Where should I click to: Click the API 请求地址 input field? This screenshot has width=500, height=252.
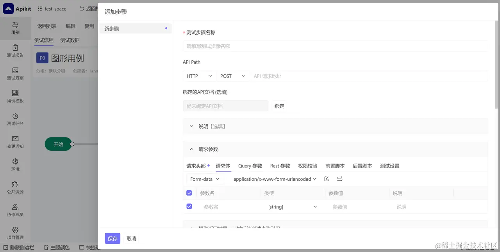[369, 76]
